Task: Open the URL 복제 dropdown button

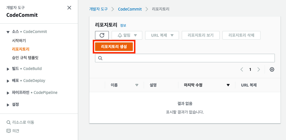Action: point(162,35)
